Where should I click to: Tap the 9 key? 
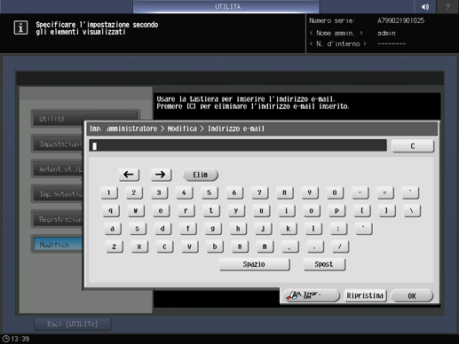(x=310, y=193)
